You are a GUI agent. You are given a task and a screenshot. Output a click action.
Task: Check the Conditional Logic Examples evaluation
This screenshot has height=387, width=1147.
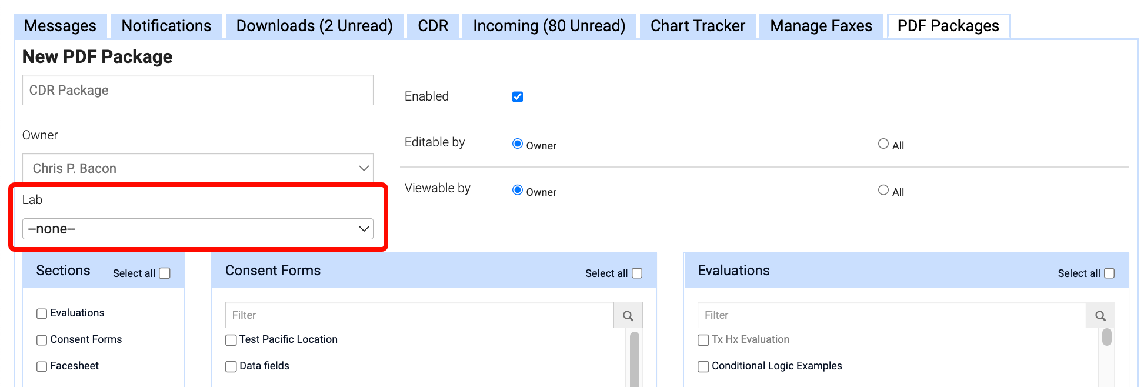click(703, 366)
